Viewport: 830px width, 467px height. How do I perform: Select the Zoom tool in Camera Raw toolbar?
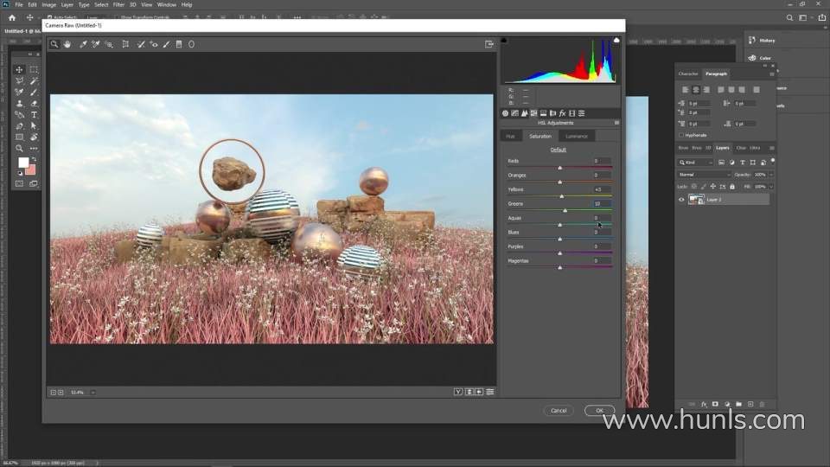[x=54, y=44]
